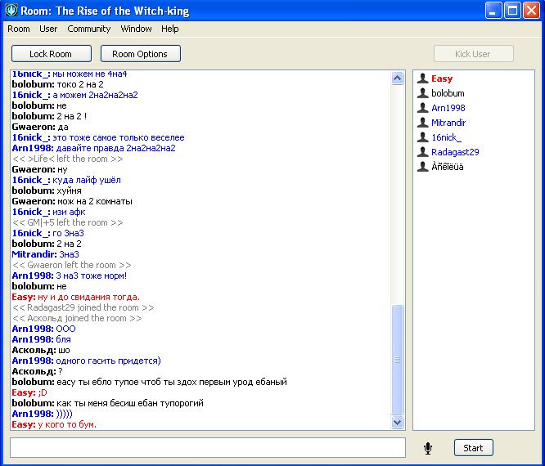Select user Mitrandir in member list
This screenshot has height=466, width=545.
tap(448, 123)
